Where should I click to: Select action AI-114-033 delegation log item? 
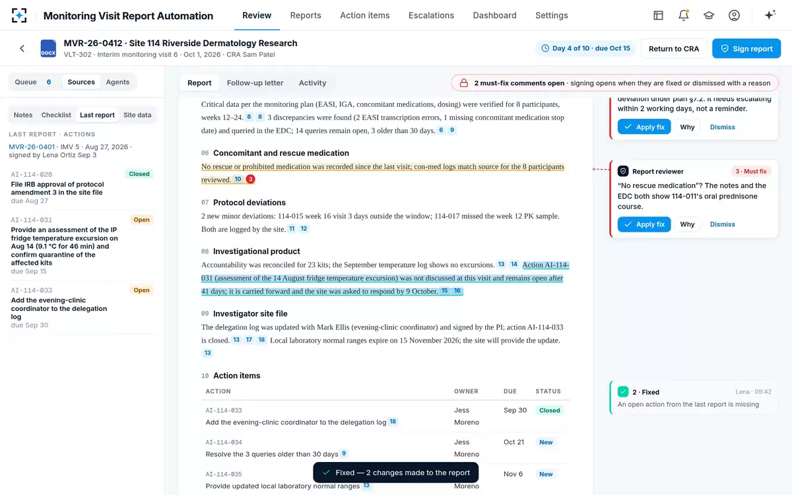click(x=81, y=308)
